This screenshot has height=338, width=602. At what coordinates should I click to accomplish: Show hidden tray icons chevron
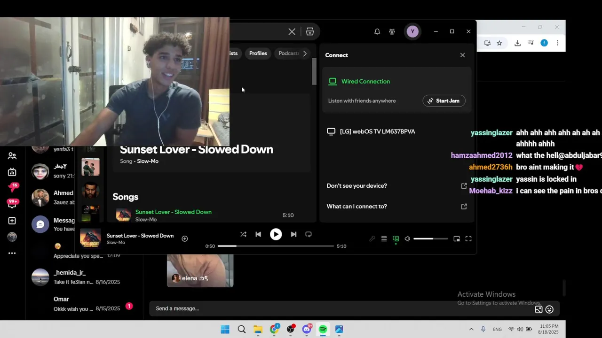click(x=471, y=330)
